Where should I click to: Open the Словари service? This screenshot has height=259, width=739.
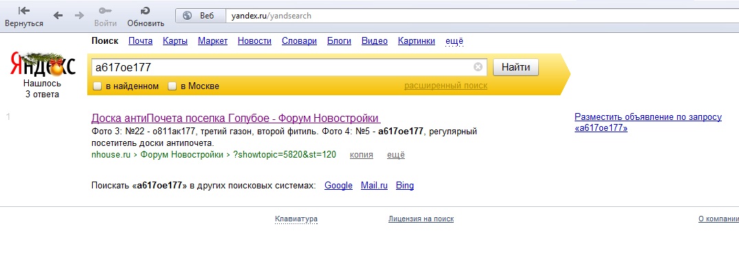(299, 41)
